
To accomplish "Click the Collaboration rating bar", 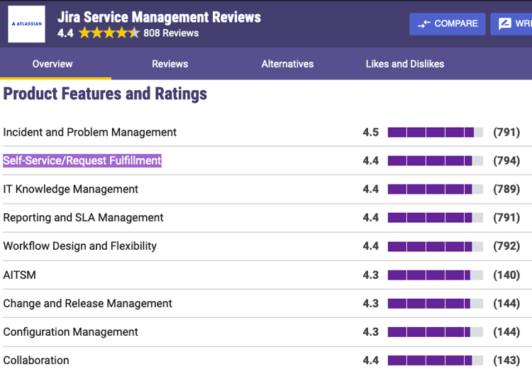I will click(436, 361).
